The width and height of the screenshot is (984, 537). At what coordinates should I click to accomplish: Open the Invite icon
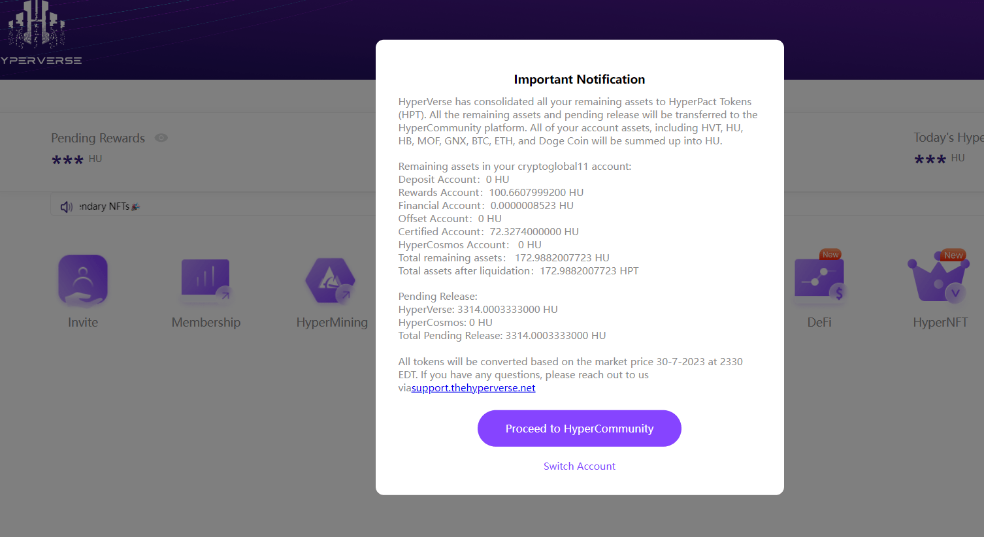click(83, 280)
